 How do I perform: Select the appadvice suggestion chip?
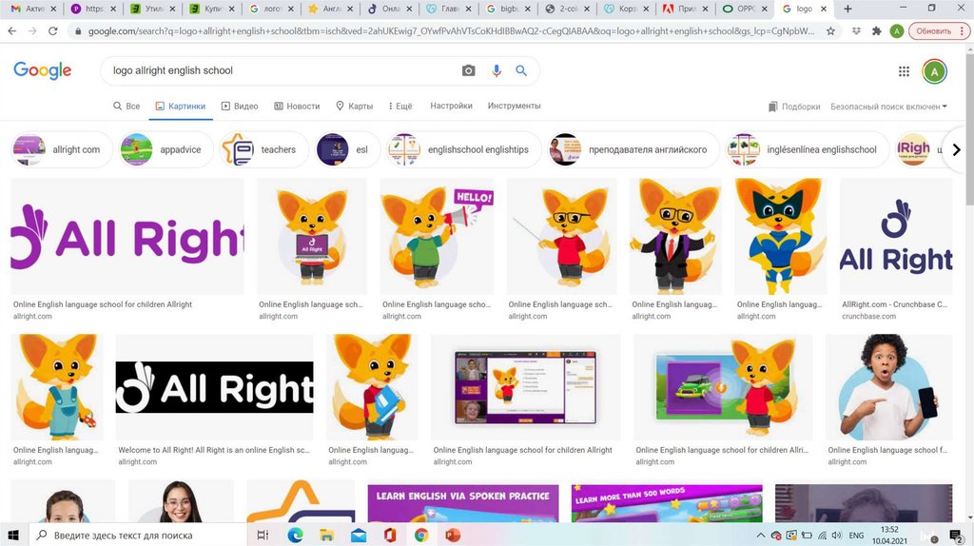166,149
